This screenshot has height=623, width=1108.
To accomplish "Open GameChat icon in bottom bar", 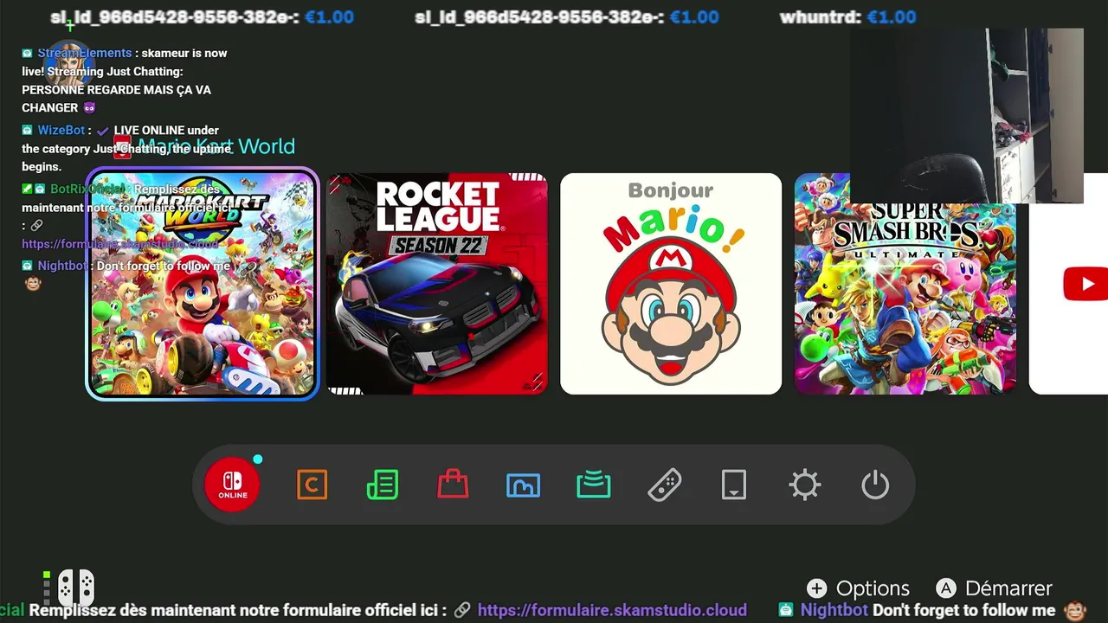I will (312, 485).
